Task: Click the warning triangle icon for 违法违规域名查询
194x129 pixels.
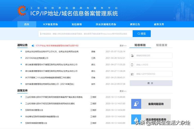Action: pyautogui.click(x=136, y=119)
